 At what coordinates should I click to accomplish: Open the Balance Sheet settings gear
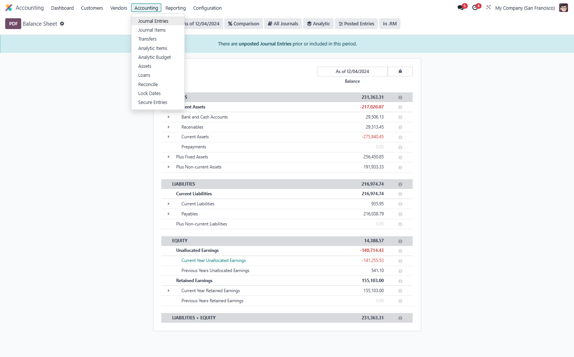[62, 23]
